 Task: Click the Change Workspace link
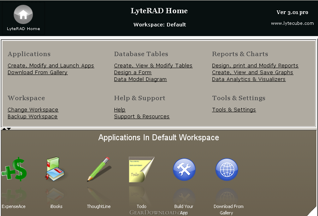pyautogui.click(x=33, y=110)
